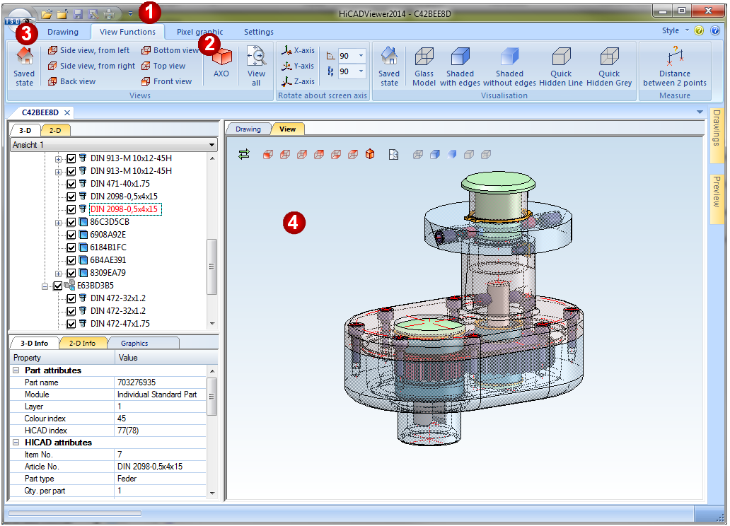Open the Drawing ribbon tab
This screenshot has width=730, height=526.
click(63, 32)
